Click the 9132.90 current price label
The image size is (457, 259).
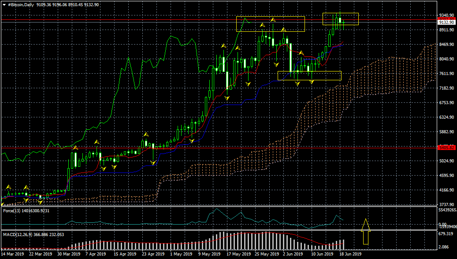pos(446,23)
